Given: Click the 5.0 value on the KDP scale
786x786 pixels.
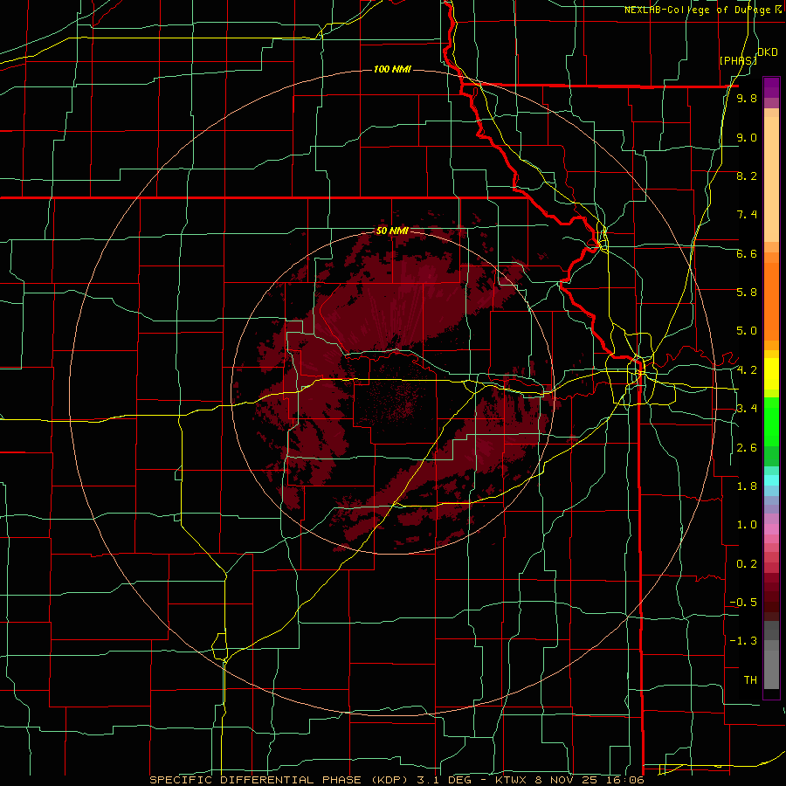Looking at the screenshot, I should pyautogui.click(x=747, y=331).
